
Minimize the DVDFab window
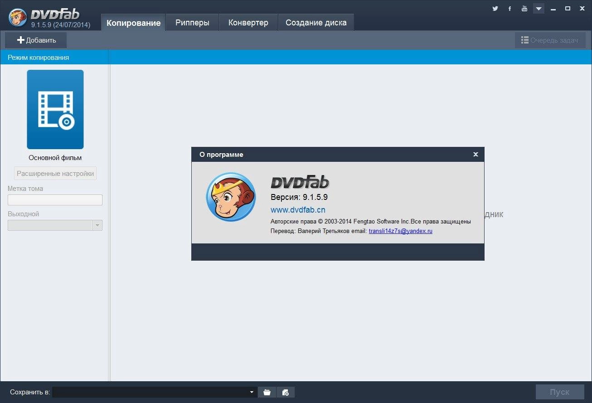coord(553,8)
